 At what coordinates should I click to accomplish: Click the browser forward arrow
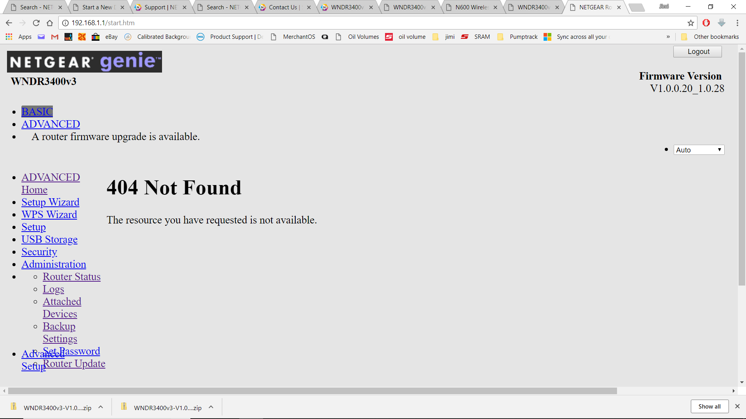click(x=23, y=23)
